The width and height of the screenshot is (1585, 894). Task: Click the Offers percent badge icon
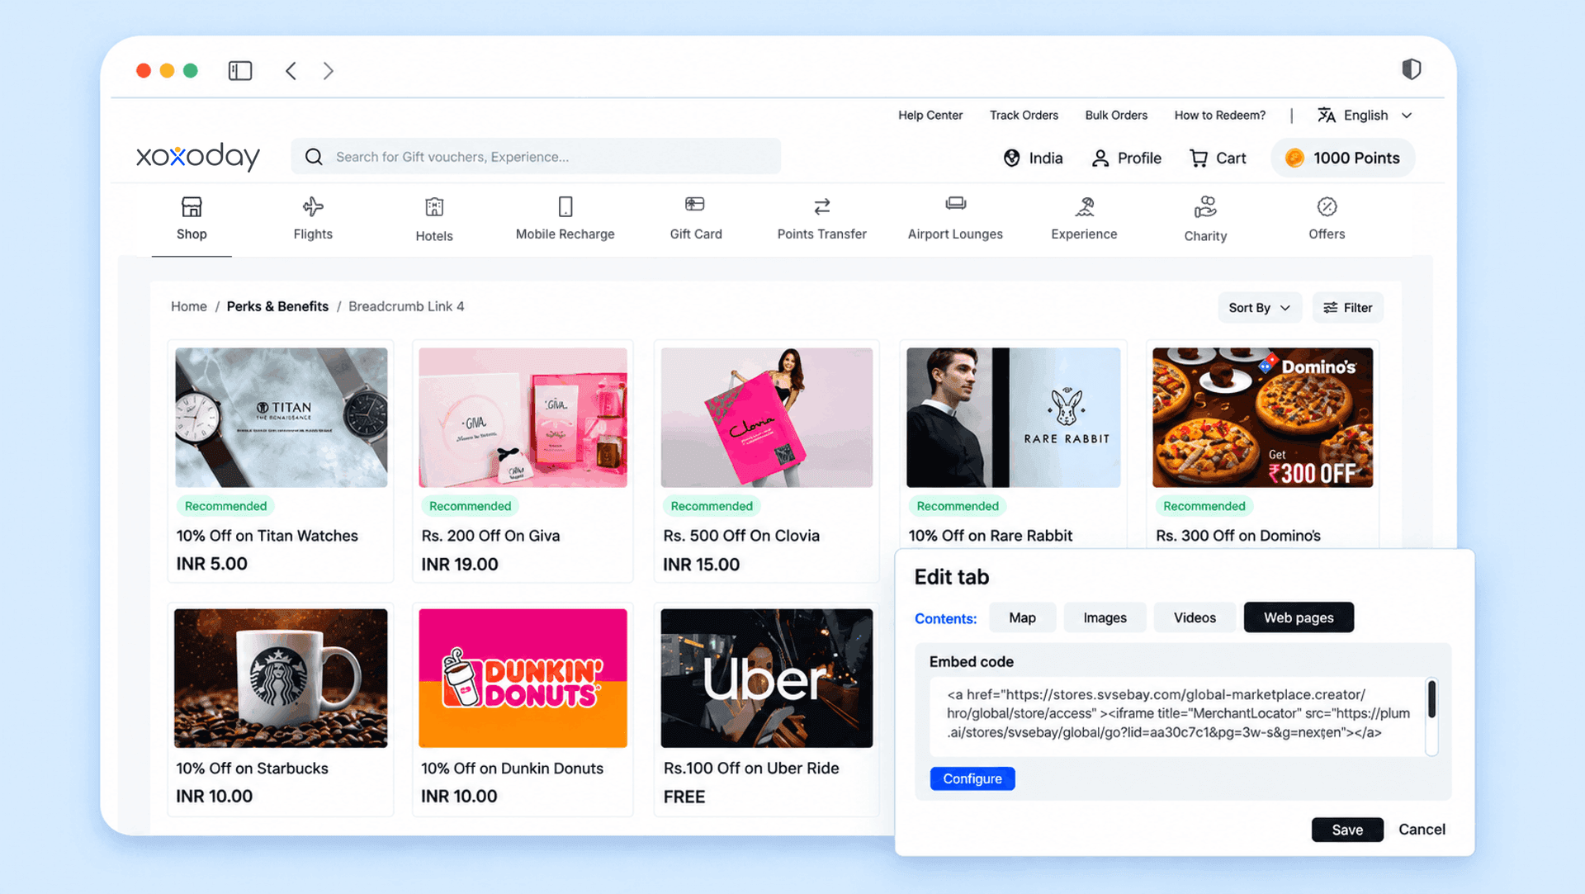click(1327, 206)
